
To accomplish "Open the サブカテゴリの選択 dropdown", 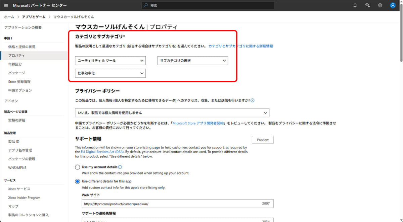I will [x=193, y=61].
